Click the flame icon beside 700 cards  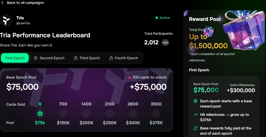pos(129,78)
